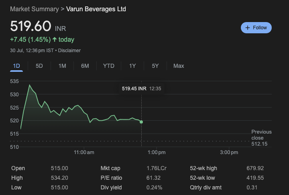The height and width of the screenshot is (195, 289).
Task: Switch to the 1Y time range tab
Action: pos(132,66)
